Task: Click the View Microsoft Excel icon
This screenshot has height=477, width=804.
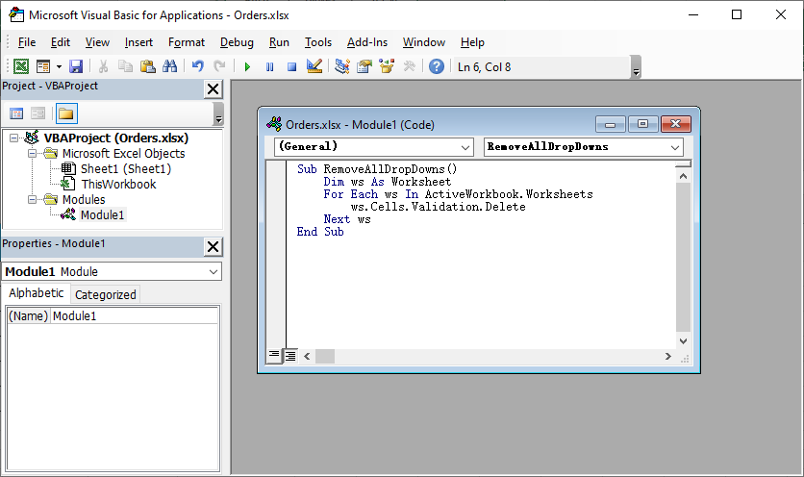Action: click(21, 66)
